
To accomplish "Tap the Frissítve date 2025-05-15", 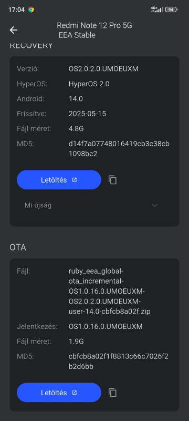I will [87, 114].
